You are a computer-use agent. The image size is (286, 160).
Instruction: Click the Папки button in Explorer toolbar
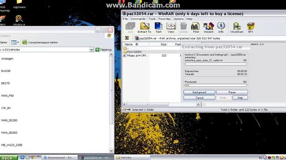[4, 43]
